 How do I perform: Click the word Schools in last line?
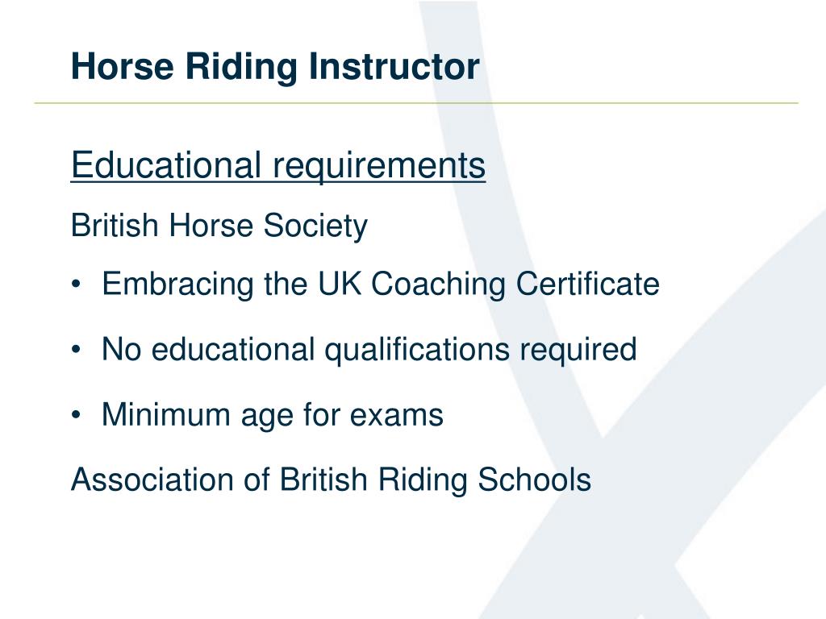point(534,480)
